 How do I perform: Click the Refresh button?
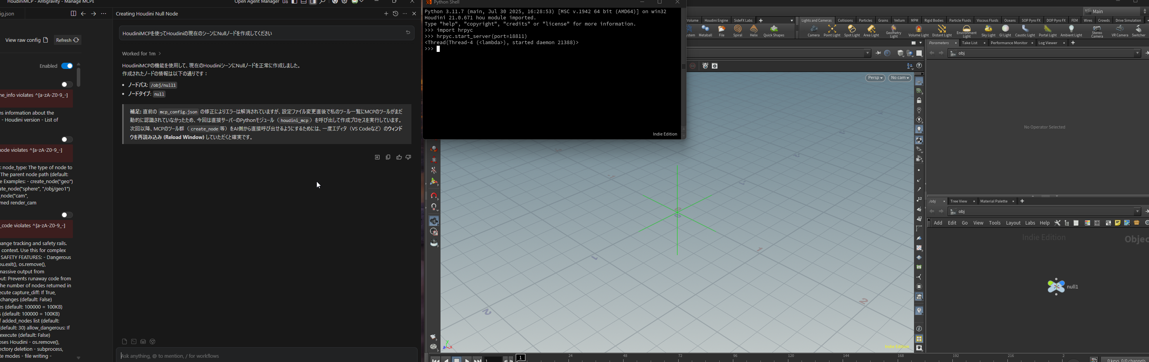point(67,40)
